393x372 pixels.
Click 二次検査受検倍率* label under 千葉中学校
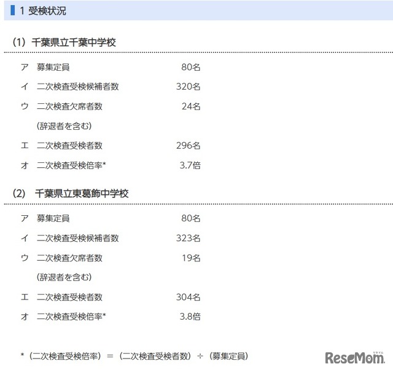(x=71, y=165)
